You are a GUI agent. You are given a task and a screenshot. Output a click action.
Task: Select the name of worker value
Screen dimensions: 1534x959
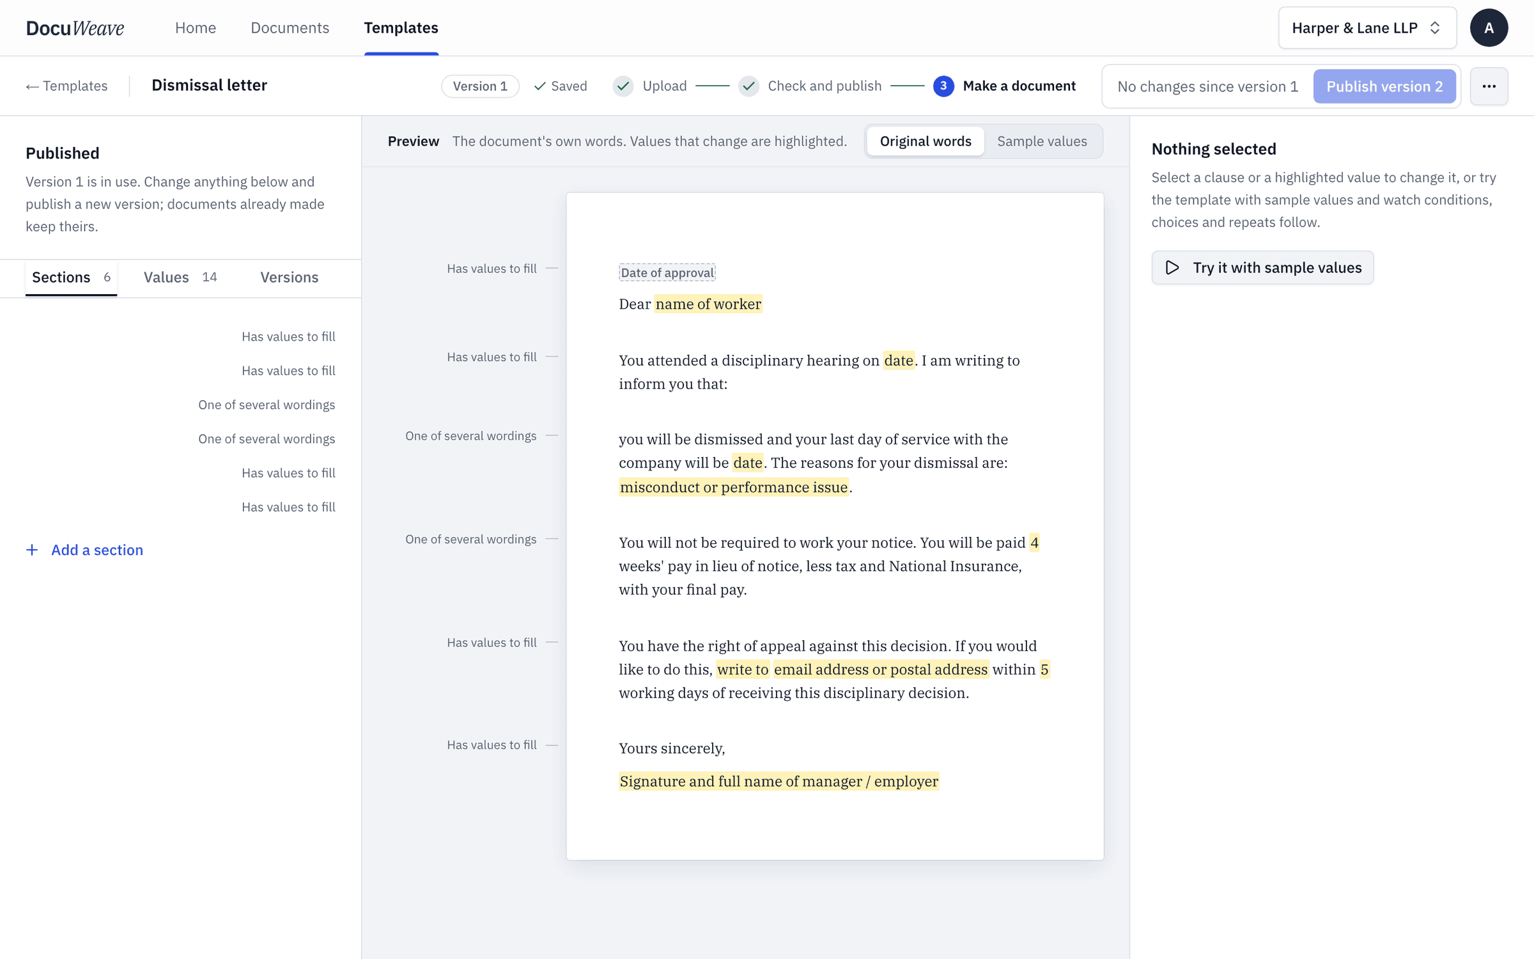pos(708,304)
